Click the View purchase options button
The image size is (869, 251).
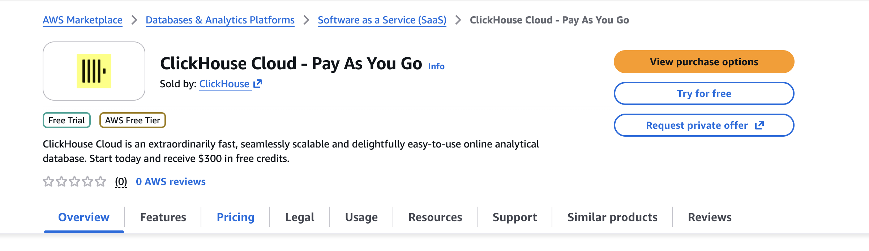(703, 61)
